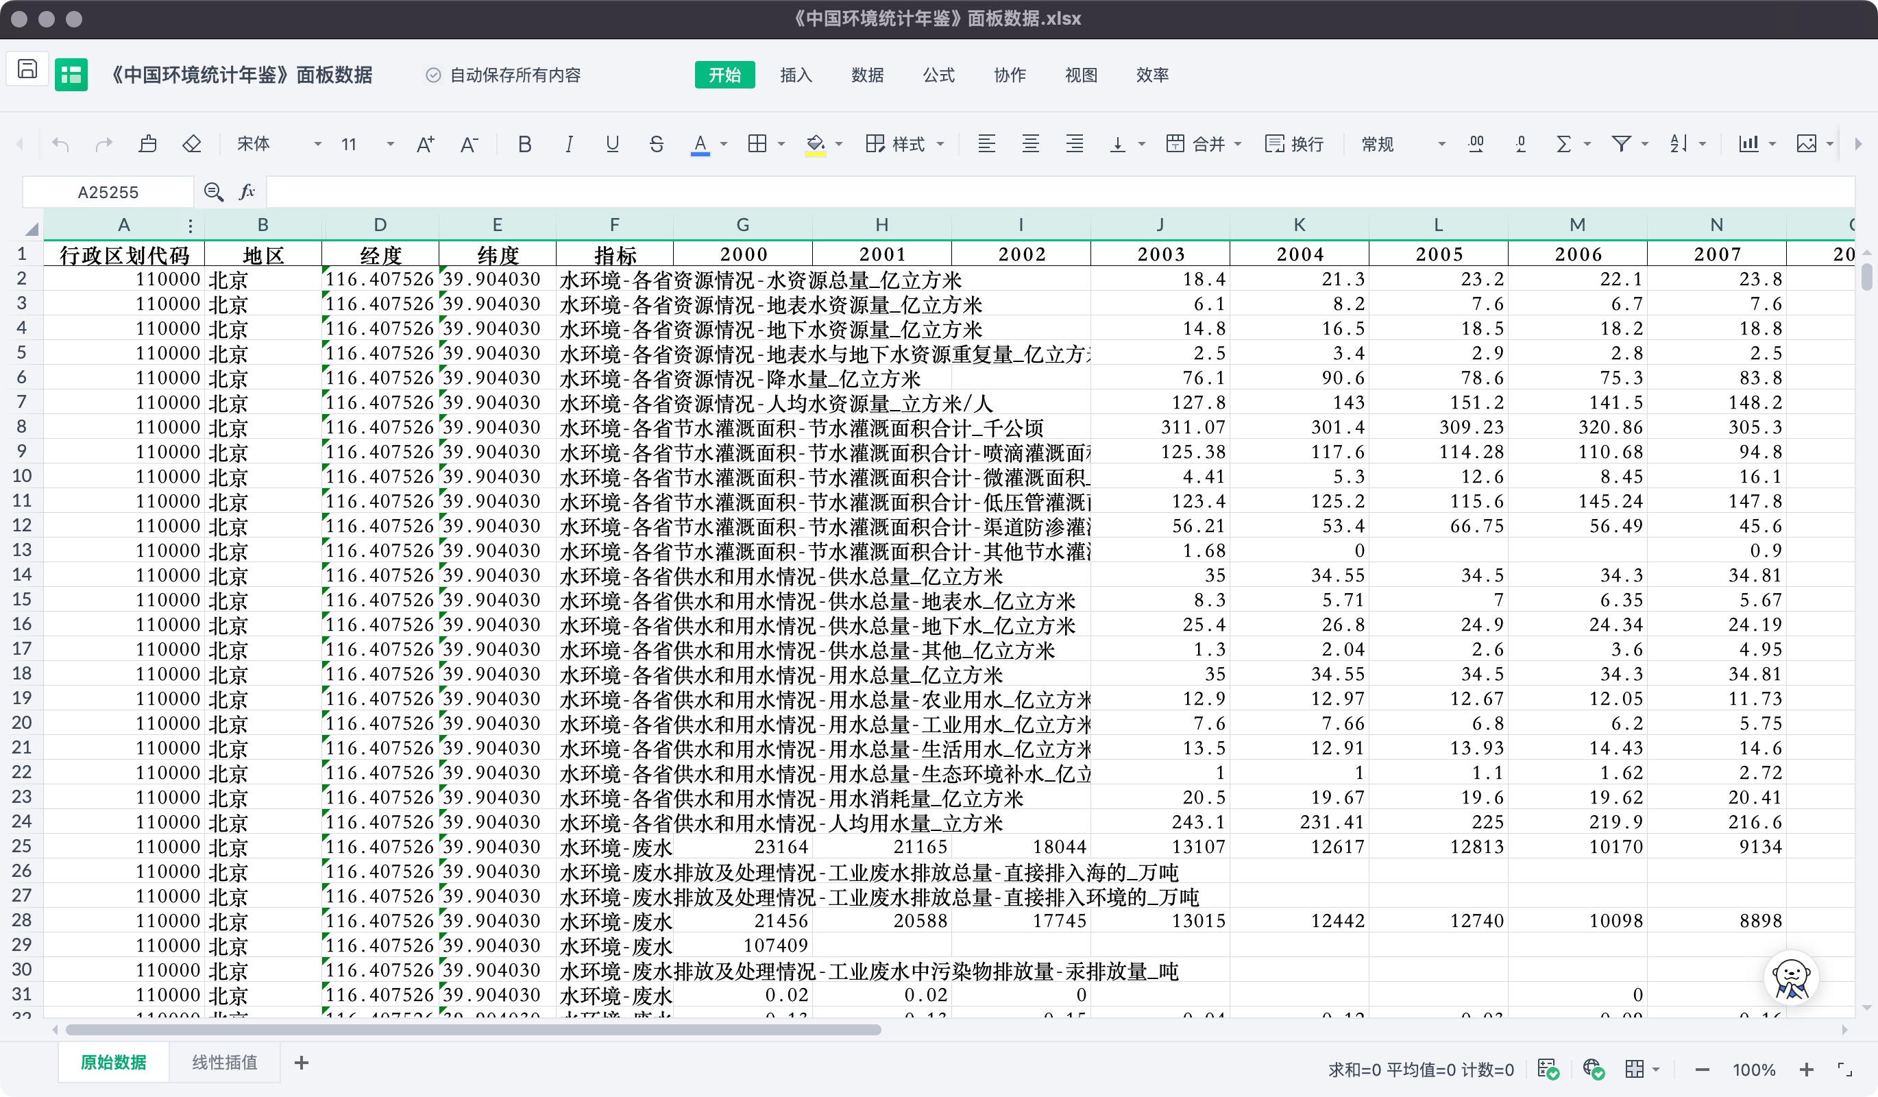1878x1097 pixels.
Task: Click the add new sheet plus button
Action: click(x=301, y=1063)
